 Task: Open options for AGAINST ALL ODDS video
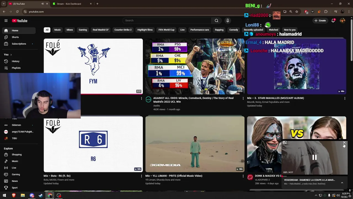click(x=243, y=98)
